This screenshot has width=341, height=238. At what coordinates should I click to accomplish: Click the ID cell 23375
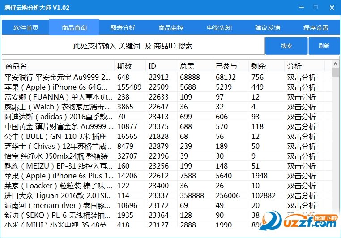click(x=158, y=126)
